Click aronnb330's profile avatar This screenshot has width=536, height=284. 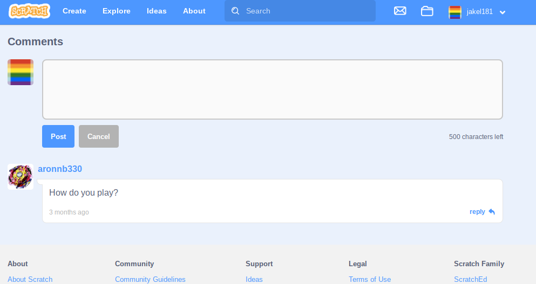pyautogui.click(x=21, y=177)
